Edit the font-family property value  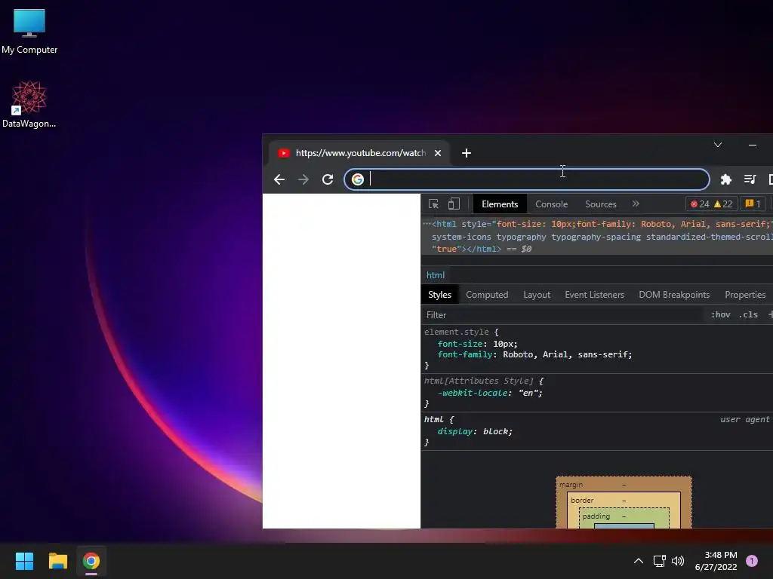click(x=566, y=354)
